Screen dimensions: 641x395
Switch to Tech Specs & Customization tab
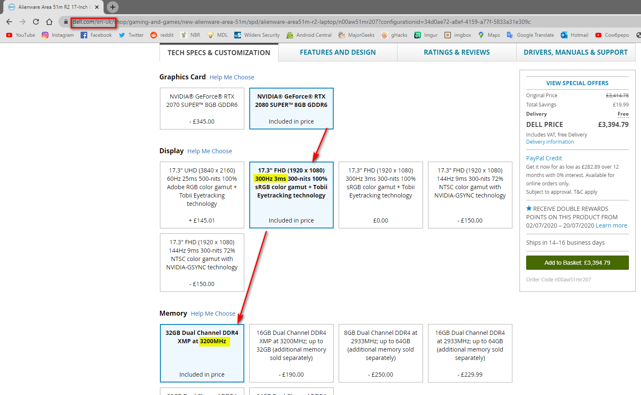219,53
